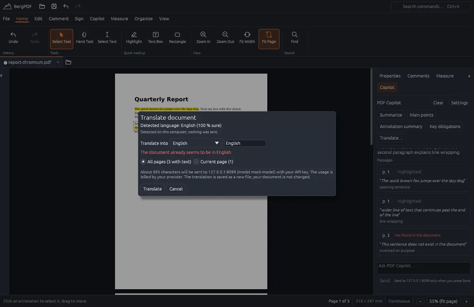This screenshot has height=307, width=474.
Task: Pick the Text Box tool
Action: (155, 39)
